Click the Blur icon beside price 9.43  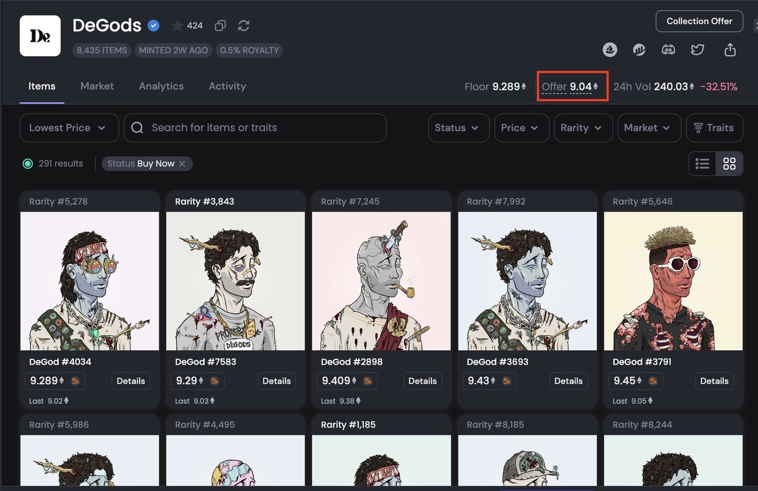point(506,381)
